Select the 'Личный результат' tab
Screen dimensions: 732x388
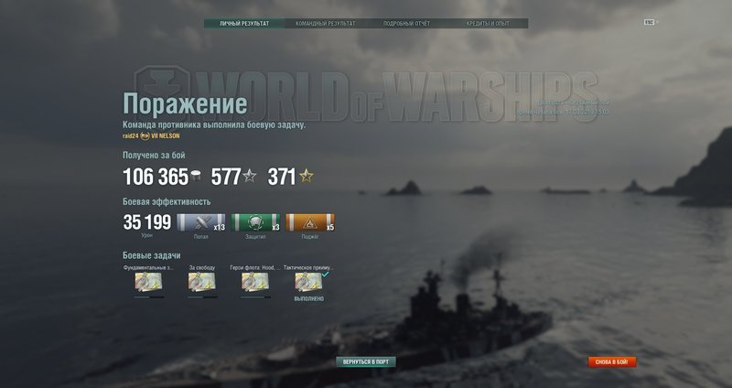pos(244,24)
